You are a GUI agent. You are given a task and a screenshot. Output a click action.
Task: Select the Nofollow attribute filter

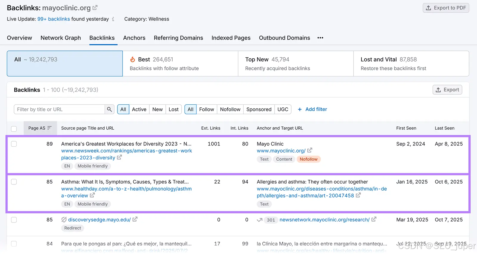[x=230, y=109]
